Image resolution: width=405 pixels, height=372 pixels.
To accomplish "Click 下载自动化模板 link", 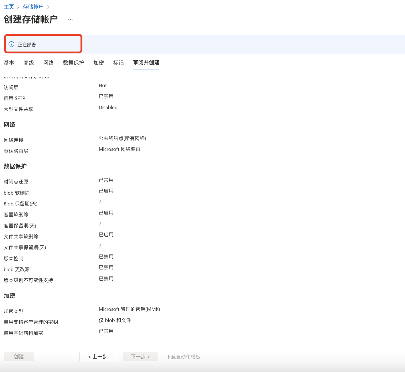I will pos(183,357).
